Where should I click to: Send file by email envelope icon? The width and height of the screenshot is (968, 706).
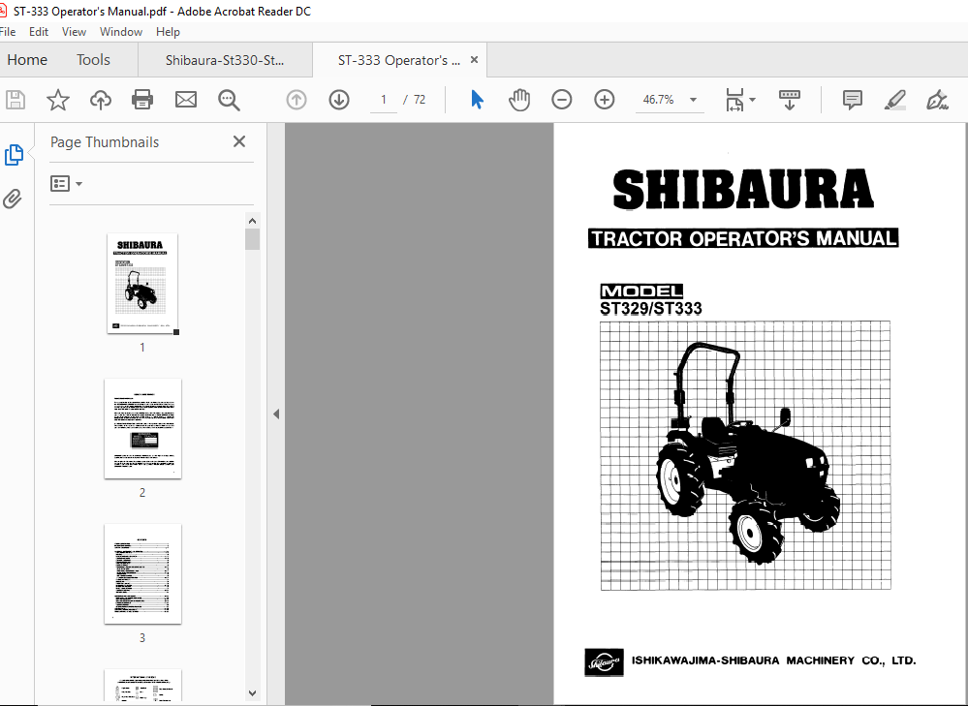coord(186,100)
